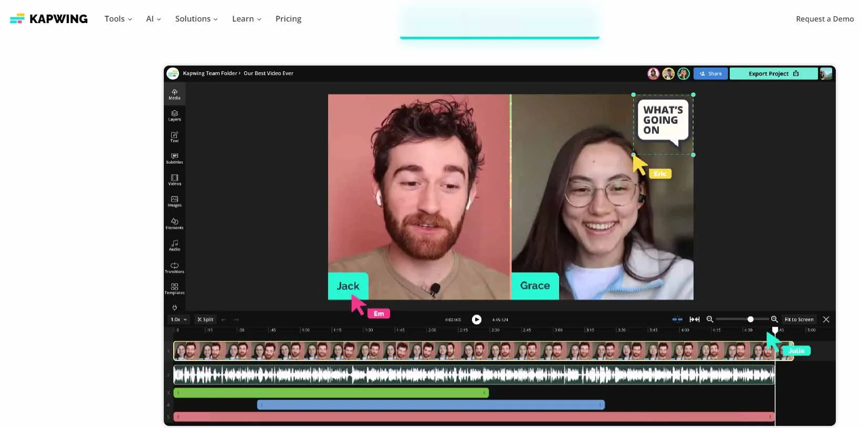Click the Fit to Screen button
This screenshot has height=428, width=861.
[799, 319]
